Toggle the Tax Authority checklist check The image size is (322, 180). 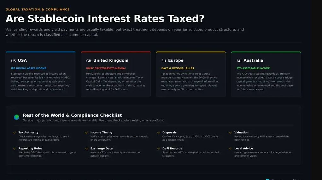pos(15,133)
